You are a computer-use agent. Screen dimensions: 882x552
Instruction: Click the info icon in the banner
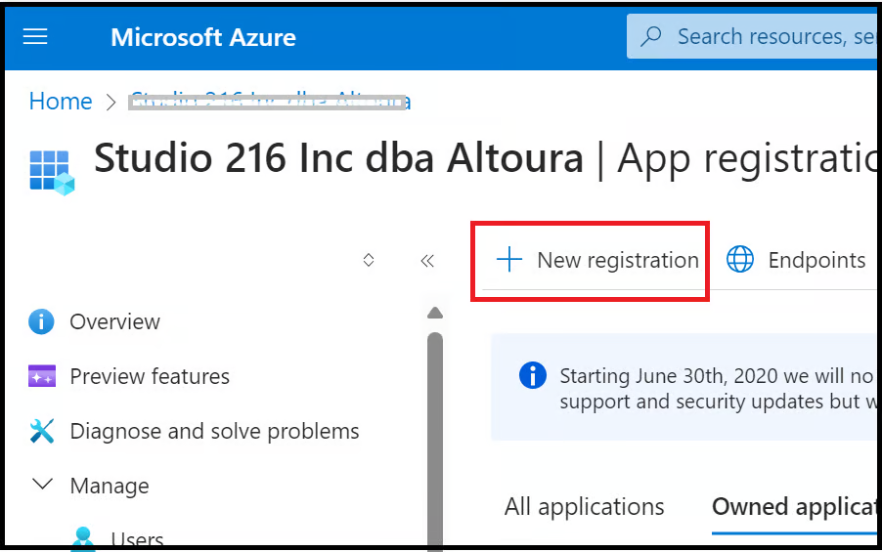tap(532, 375)
